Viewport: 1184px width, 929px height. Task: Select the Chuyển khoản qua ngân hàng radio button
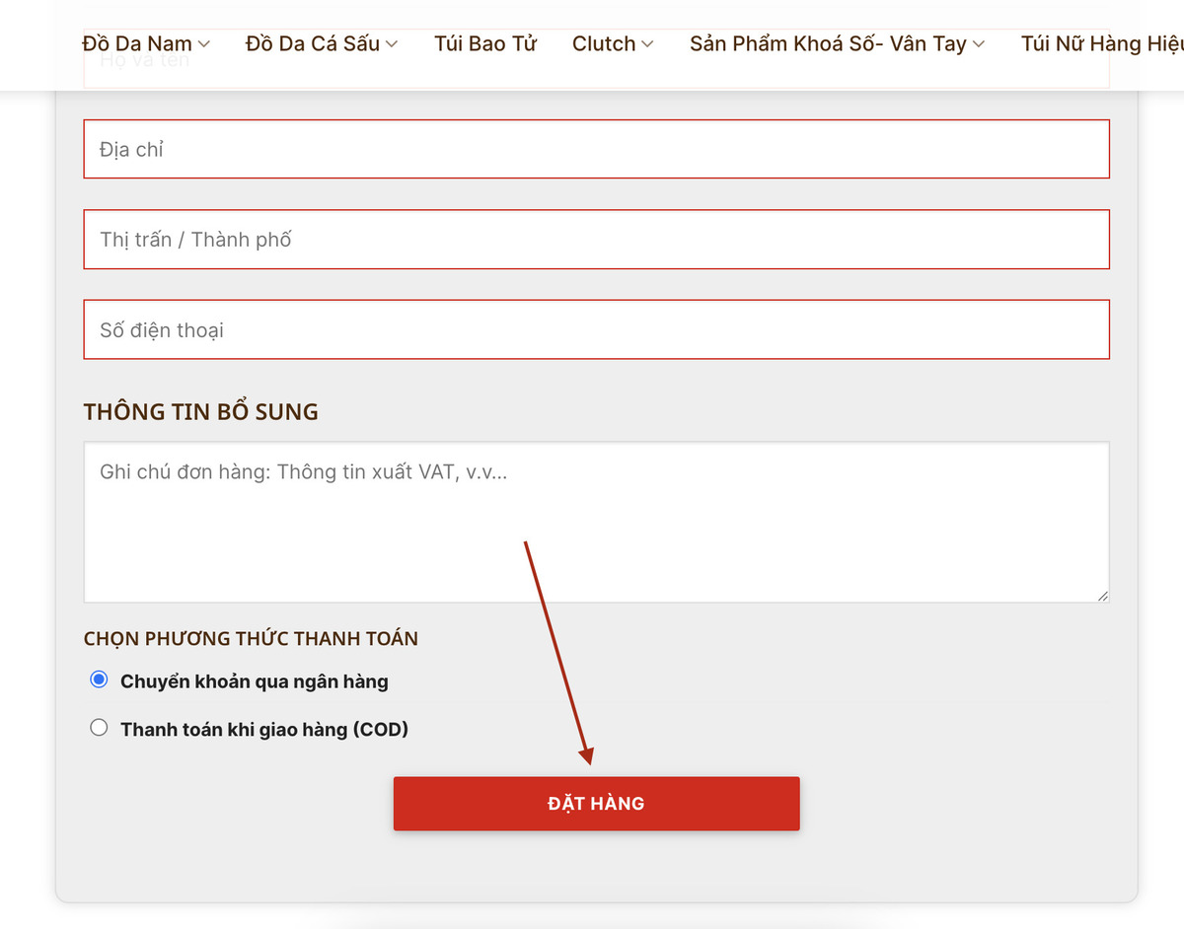(x=99, y=679)
